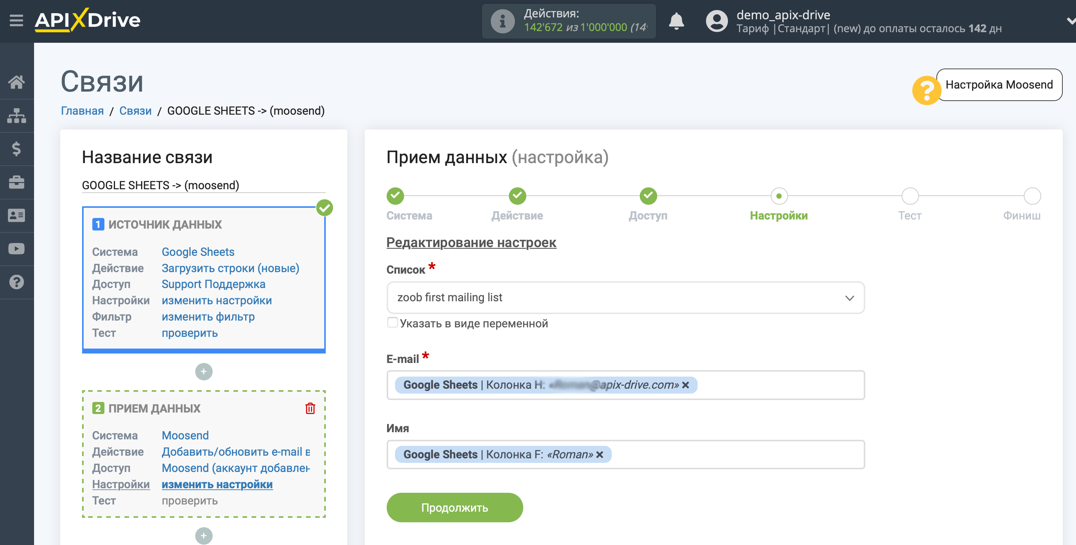Image resolution: width=1076 pixels, height=545 pixels.
Task: Click the yellow question mark help icon
Action: coord(926,90)
